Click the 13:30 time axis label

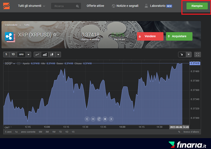pos(85,127)
